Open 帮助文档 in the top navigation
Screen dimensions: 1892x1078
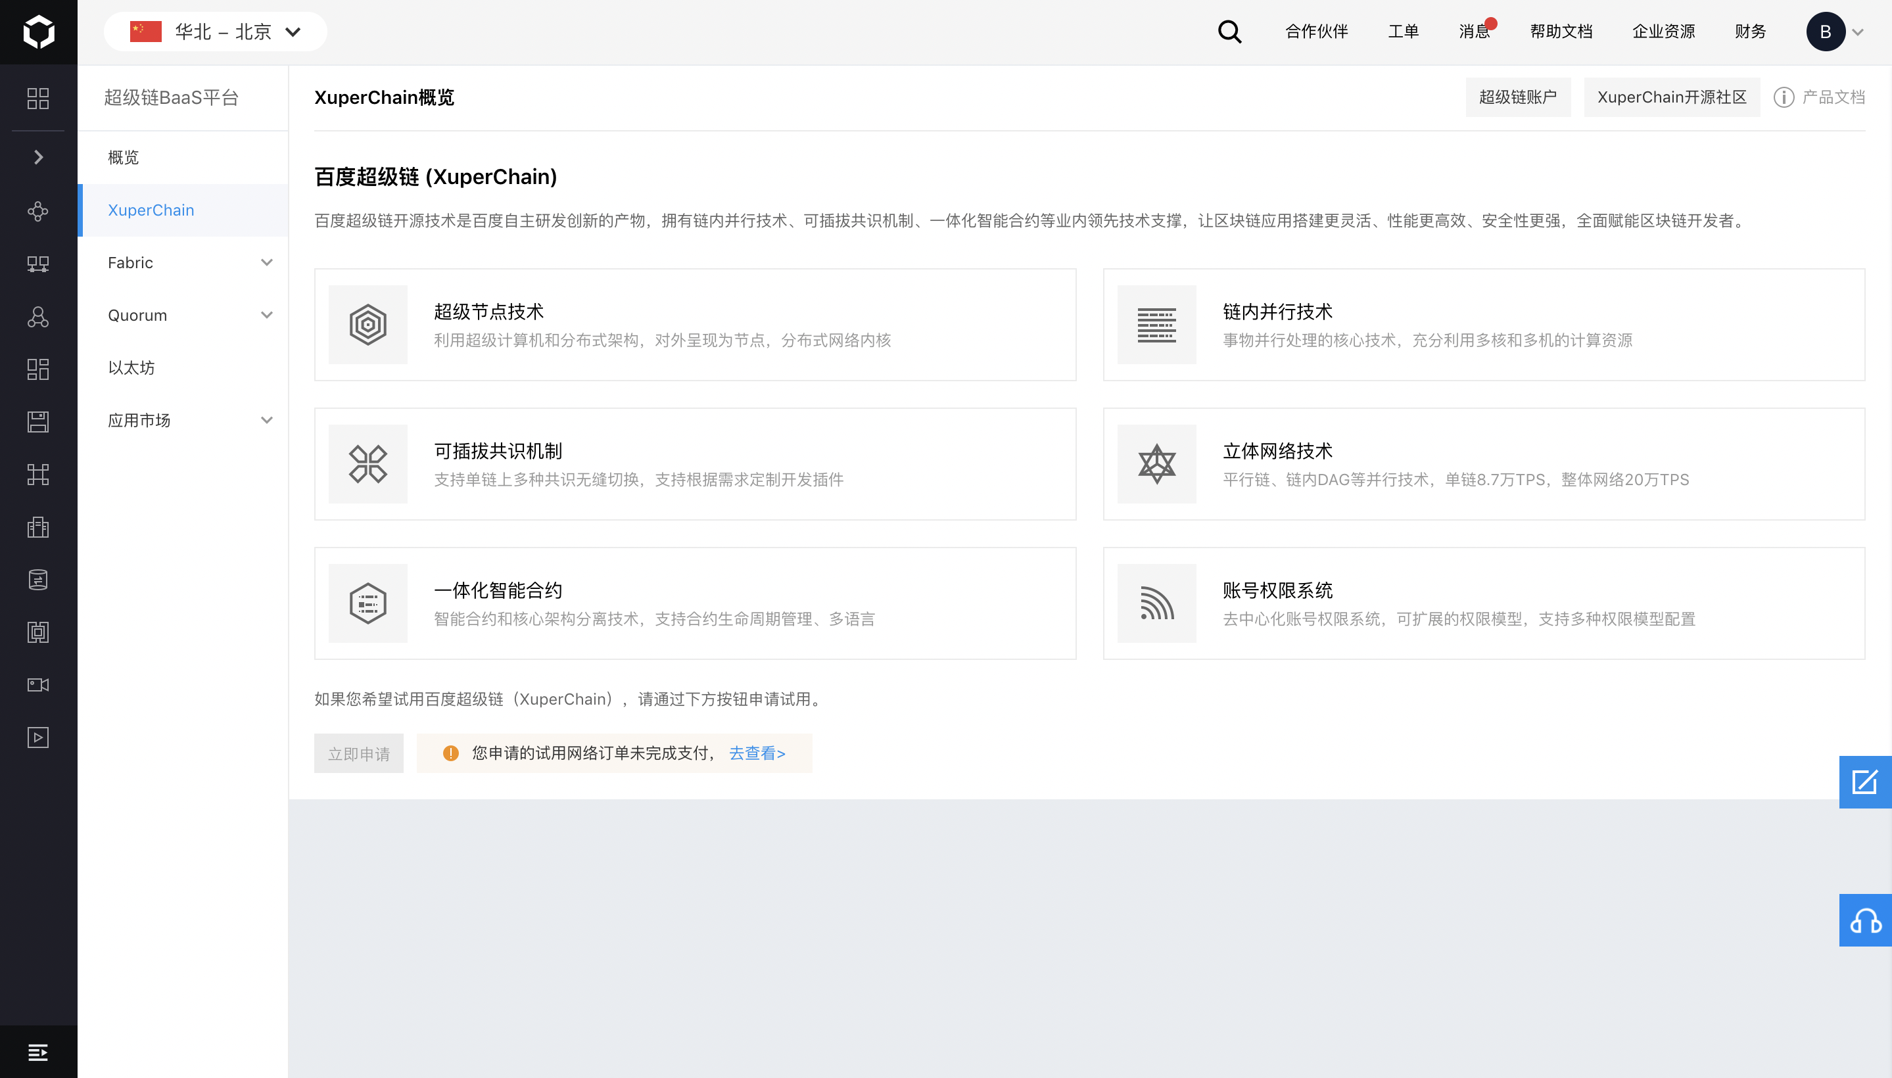tap(1561, 32)
